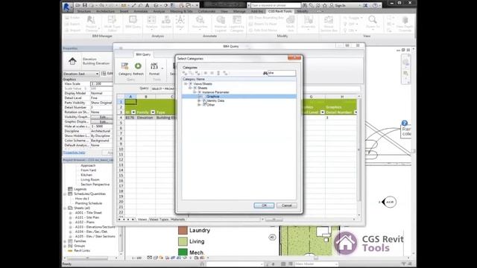Click Cancel in Select Categories dialog
Screen dimensions: 477x268
(x=286, y=205)
